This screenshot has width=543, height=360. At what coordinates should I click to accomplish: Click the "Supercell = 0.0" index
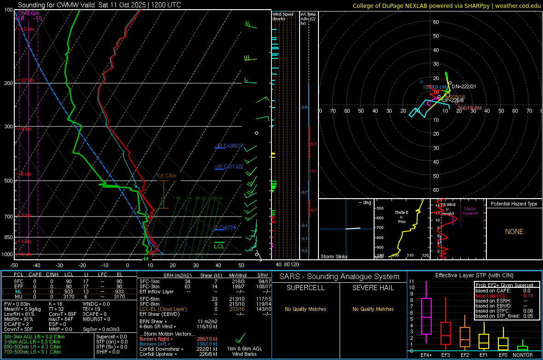111,337
